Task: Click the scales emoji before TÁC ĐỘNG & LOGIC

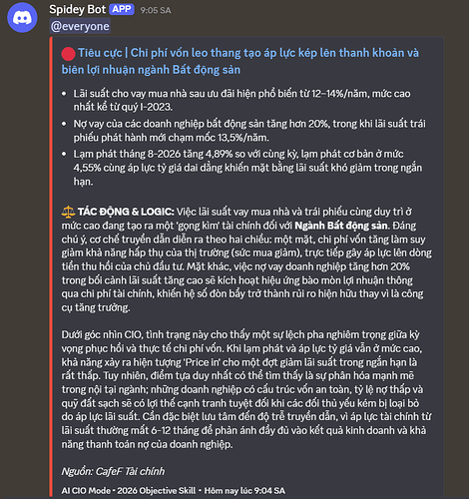Action: click(x=68, y=212)
